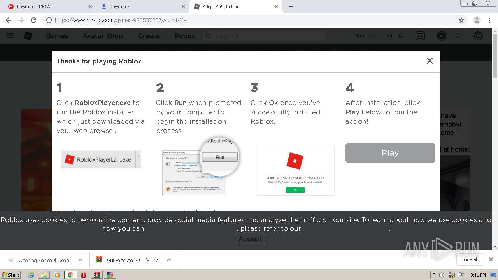Show hidden system tray icons
This screenshot has height=280, width=498.
click(434, 275)
